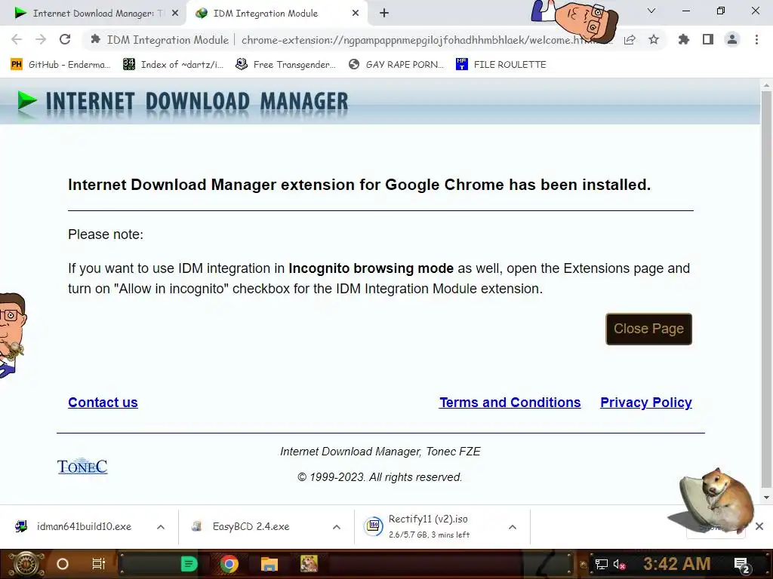This screenshot has height=579, width=773.
Task: Open the downloaded idman641build10.exe file
Action: click(x=74, y=526)
